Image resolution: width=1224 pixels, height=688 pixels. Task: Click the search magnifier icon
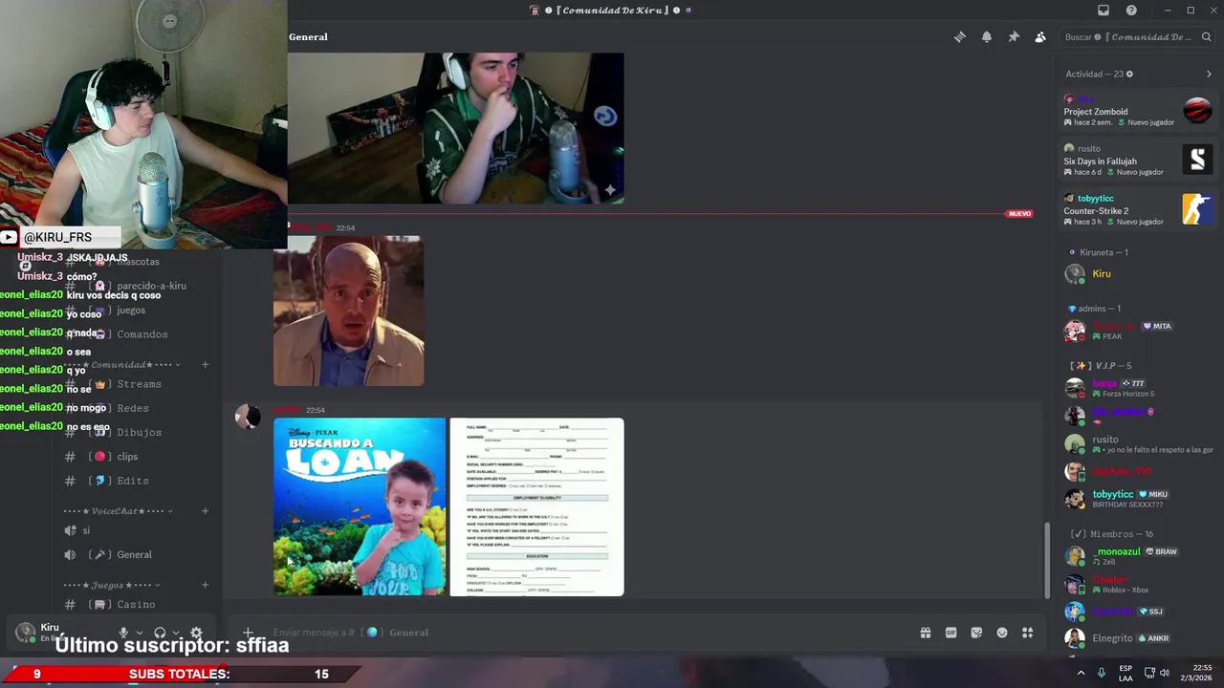click(x=1208, y=37)
